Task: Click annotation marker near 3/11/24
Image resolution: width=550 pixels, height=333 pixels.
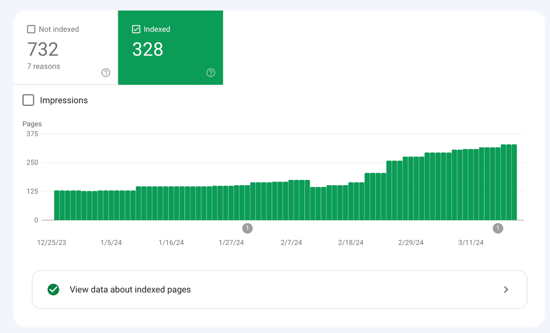Action: (x=498, y=228)
